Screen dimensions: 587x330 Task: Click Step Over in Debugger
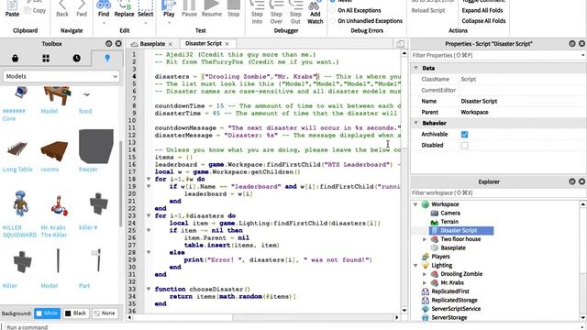[x=276, y=12]
